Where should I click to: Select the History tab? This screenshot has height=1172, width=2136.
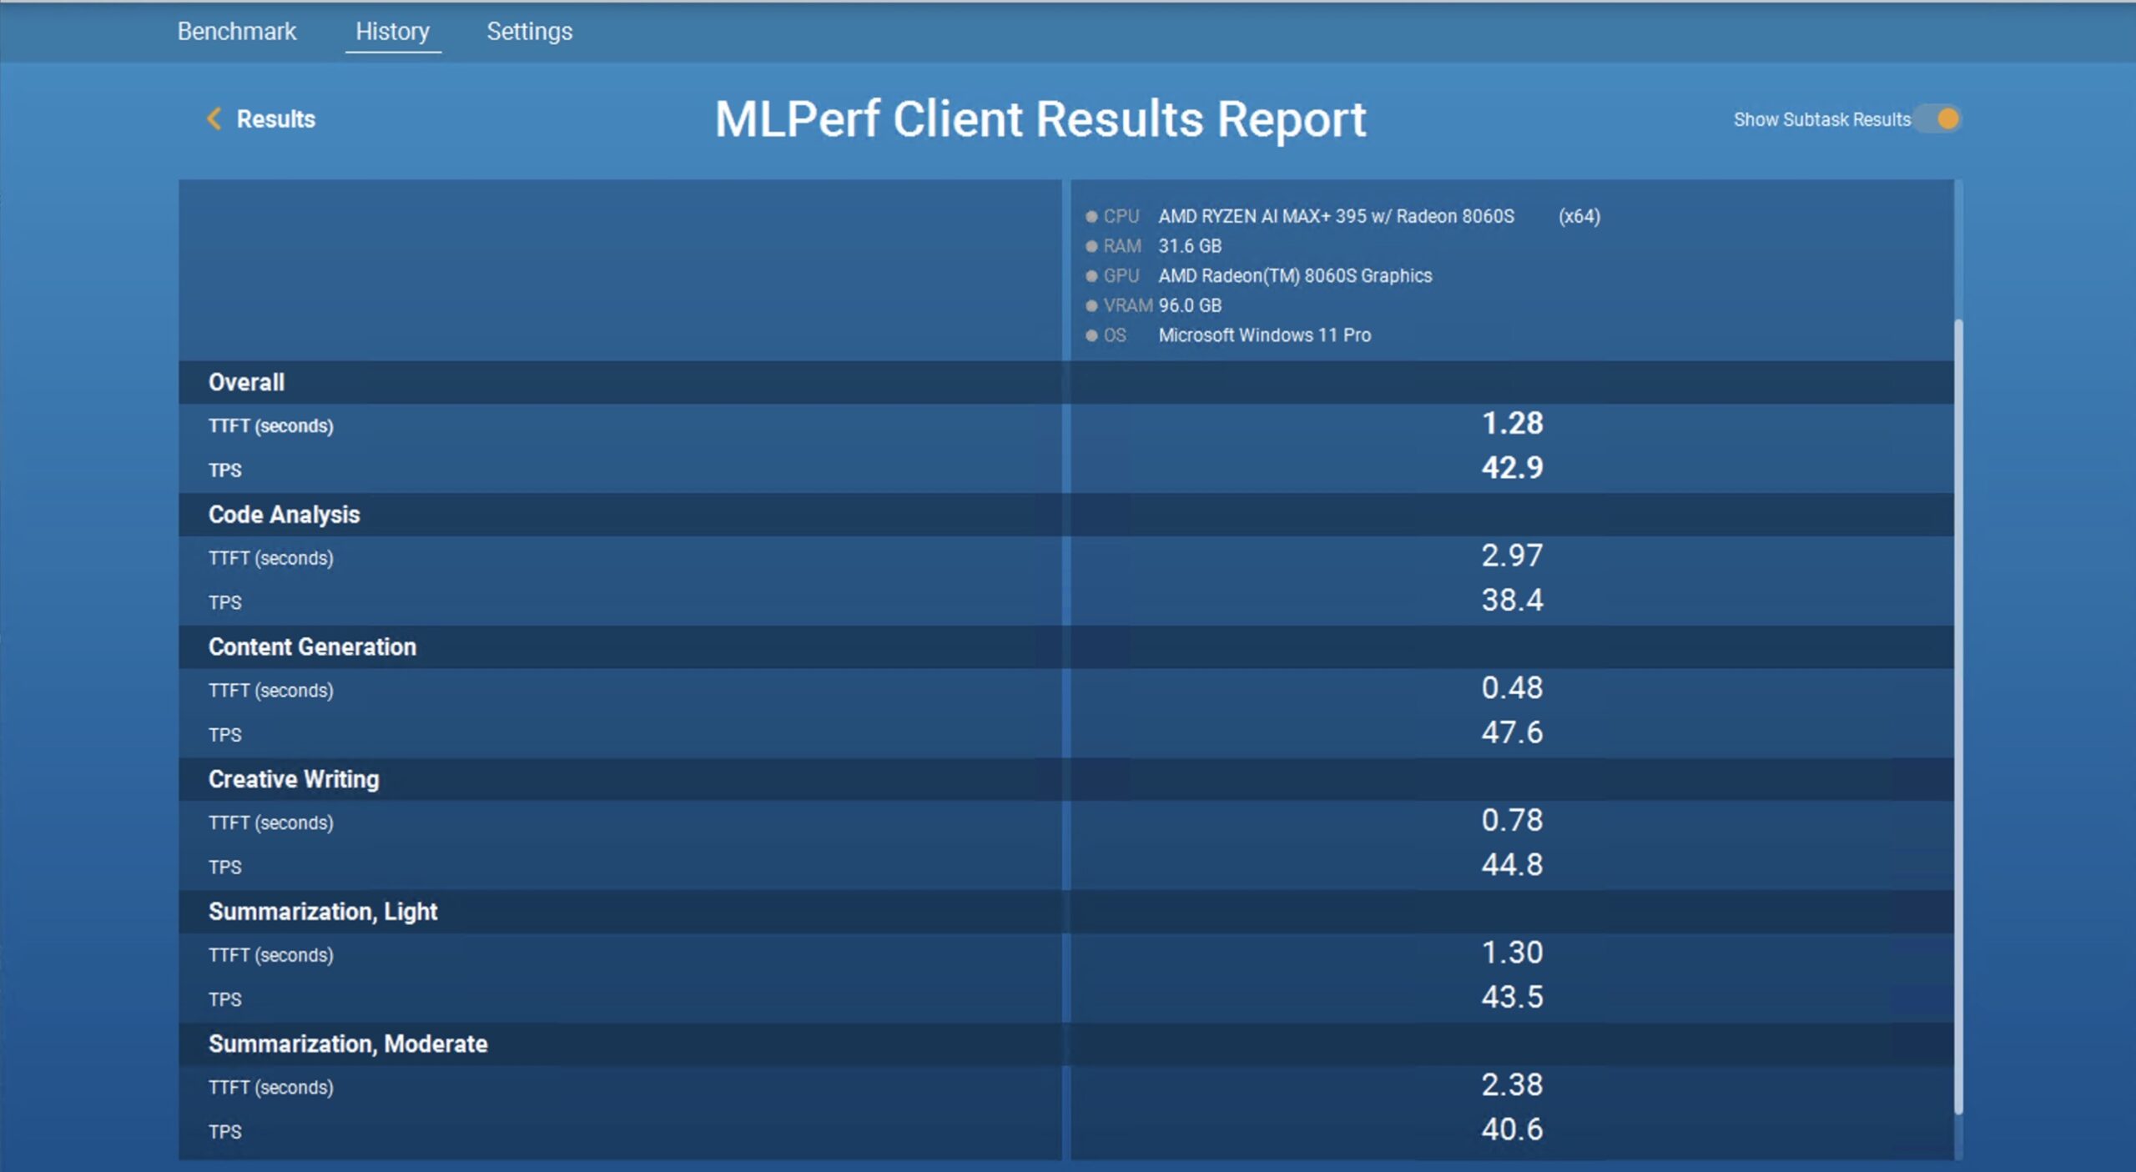392,32
